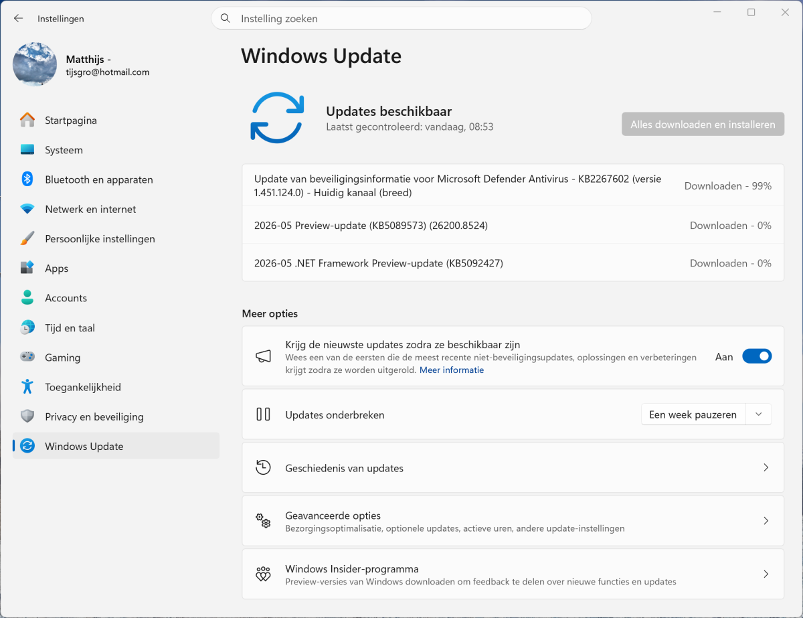Click the back arrow next to Instellingen
The image size is (803, 618).
(18, 19)
